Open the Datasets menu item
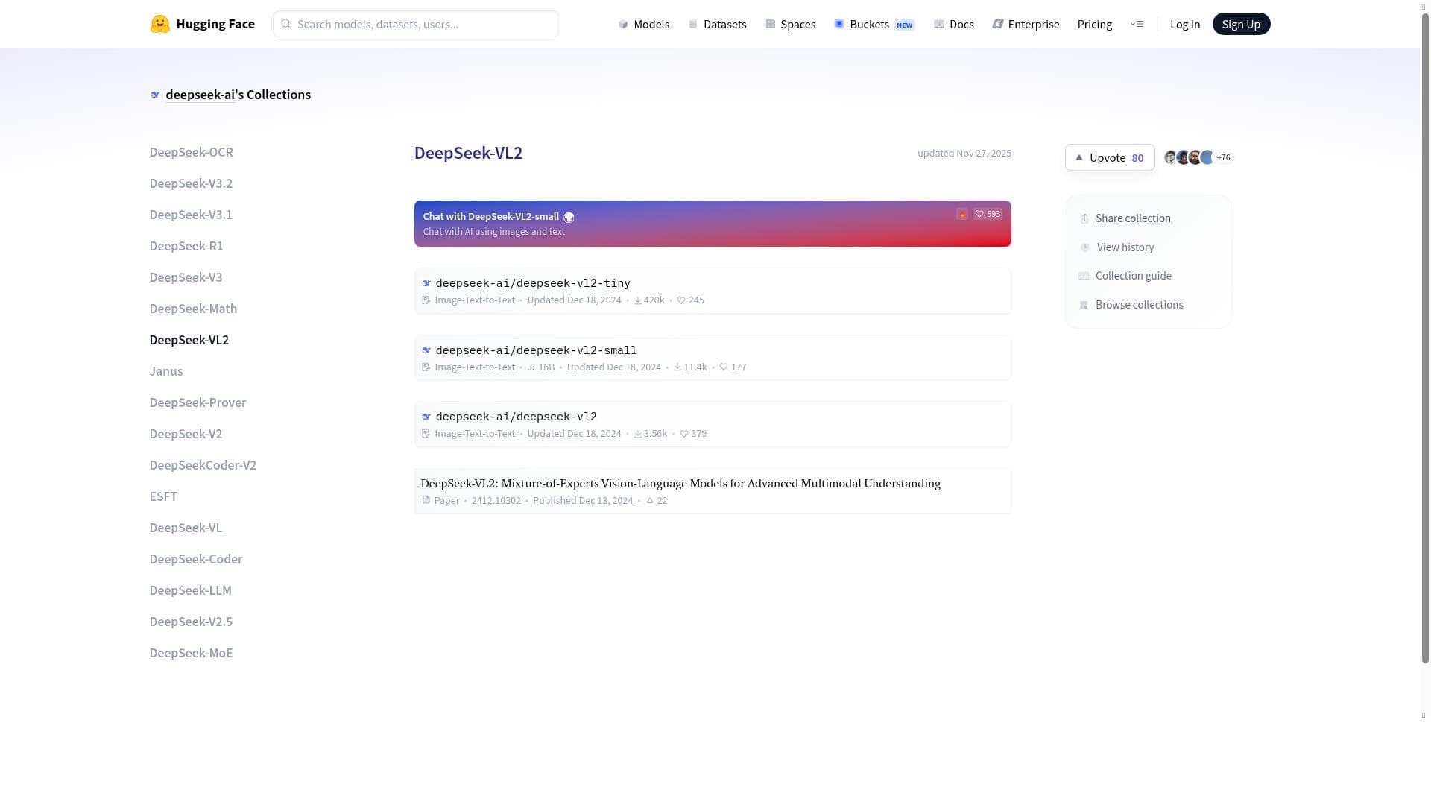Image resolution: width=1431 pixels, height=805 pixels. click(x=717, y=25)
